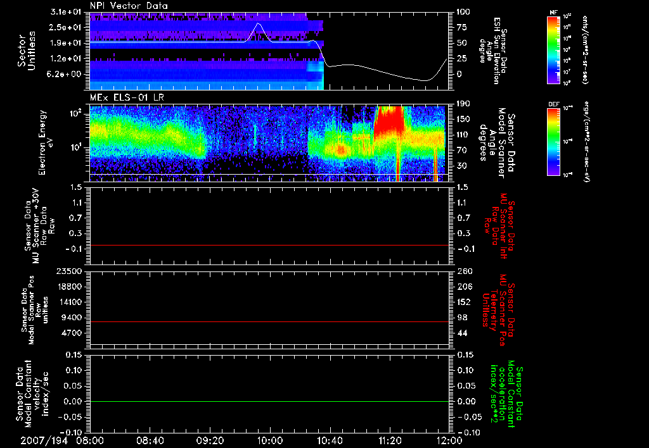Click the "Sector Unitless" axis title

click(x=27, y=51)
